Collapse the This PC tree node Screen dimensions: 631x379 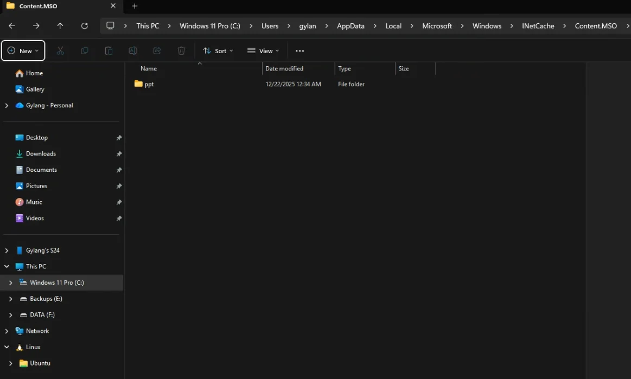tap(7, 266)
